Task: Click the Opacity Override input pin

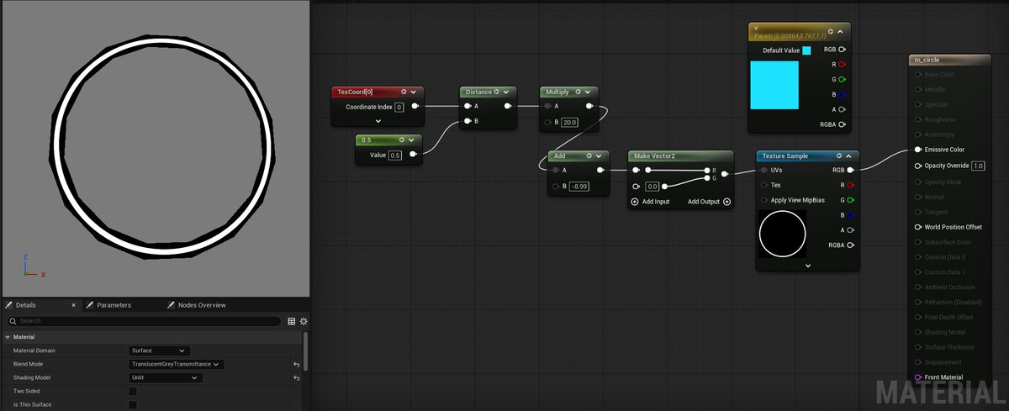Action: coord(917,166)
